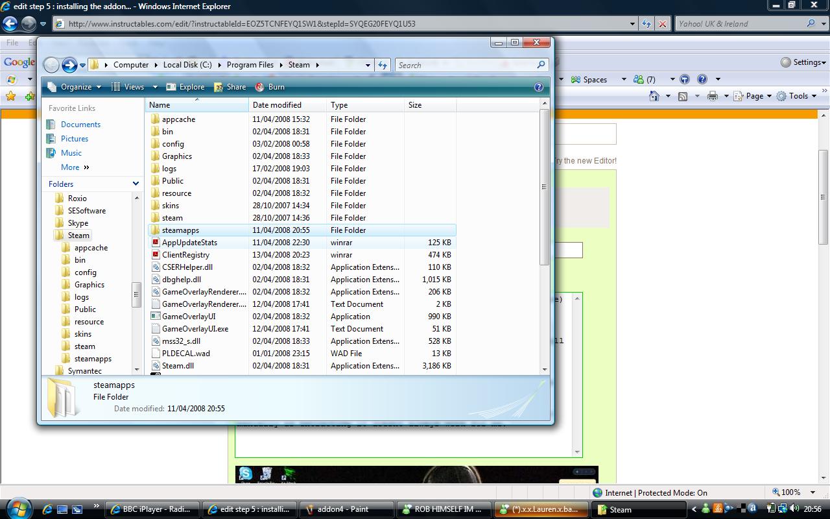Sort by Date modified column
The image size is (830, 519).
[x=288, y=105]
